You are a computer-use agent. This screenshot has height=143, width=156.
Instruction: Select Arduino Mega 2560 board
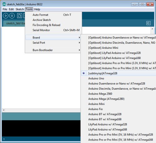tap(119, 94)
